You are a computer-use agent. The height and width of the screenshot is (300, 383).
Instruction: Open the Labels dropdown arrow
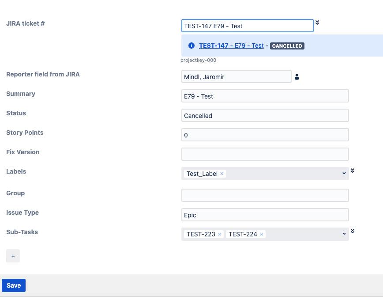[x=344, y=173]
